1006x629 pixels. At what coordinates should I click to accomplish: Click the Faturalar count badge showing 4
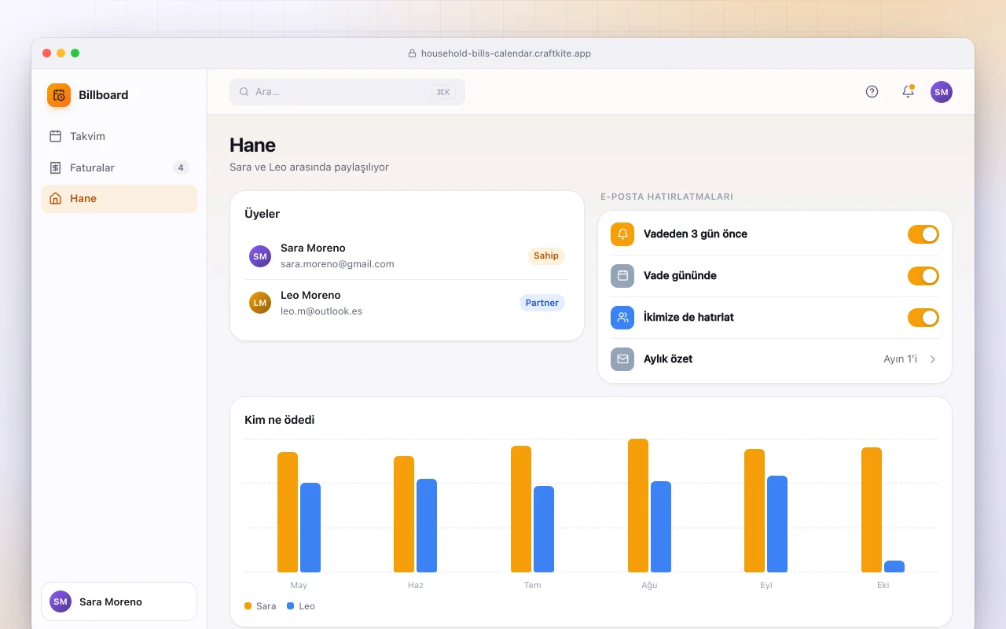point(181,167)
